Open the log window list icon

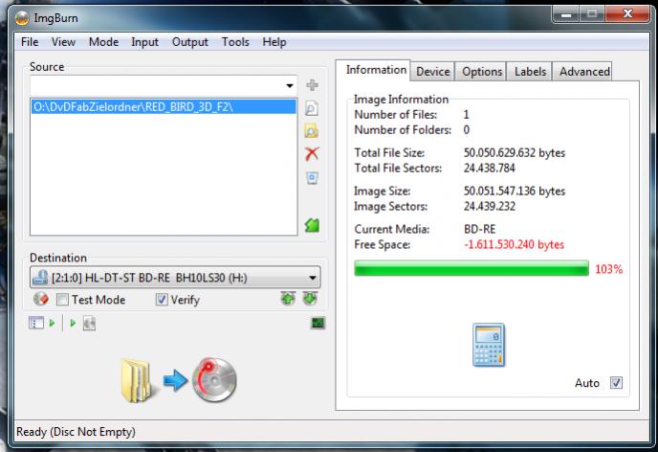coord(36,323)
